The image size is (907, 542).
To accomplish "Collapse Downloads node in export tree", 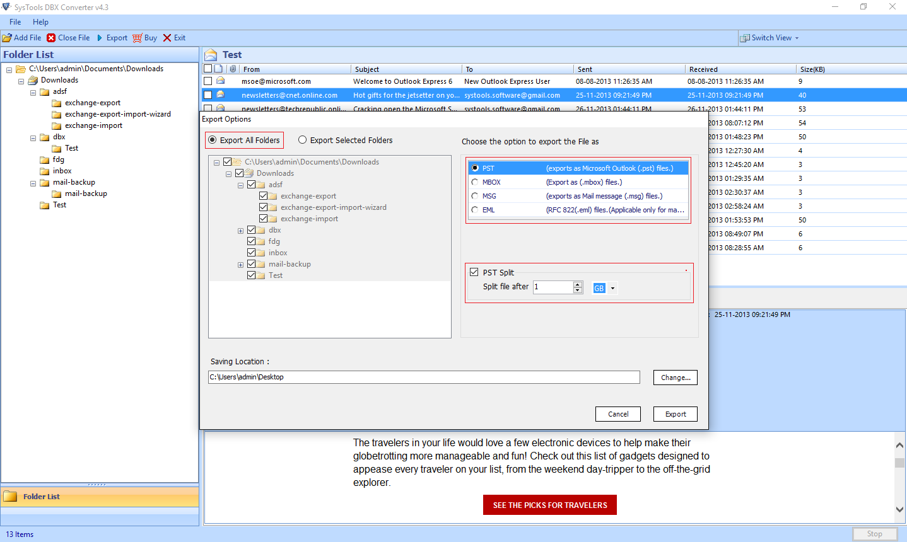I will 228,174.
